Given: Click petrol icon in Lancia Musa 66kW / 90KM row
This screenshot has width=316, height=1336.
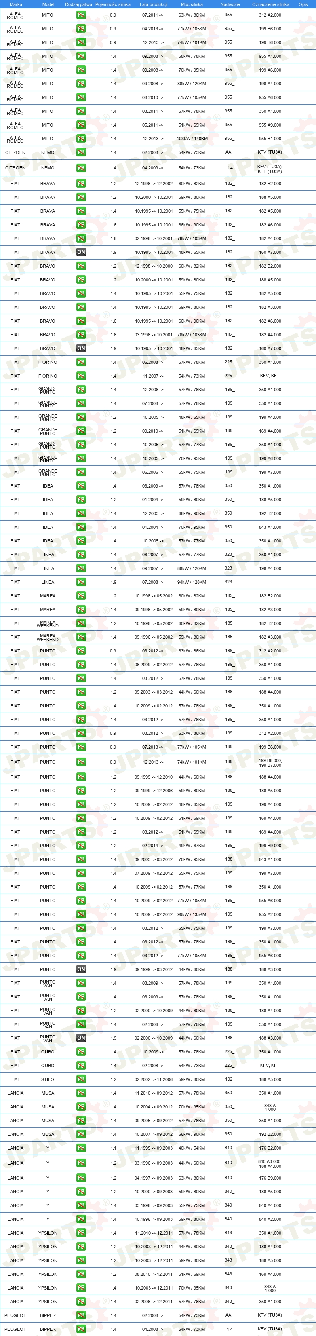Looking at the screenshot, I should click(81, 1134).
